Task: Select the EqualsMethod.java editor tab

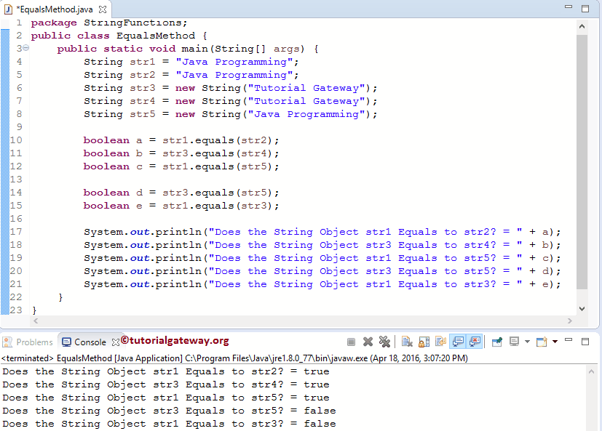Action: [x=55, y=9]
